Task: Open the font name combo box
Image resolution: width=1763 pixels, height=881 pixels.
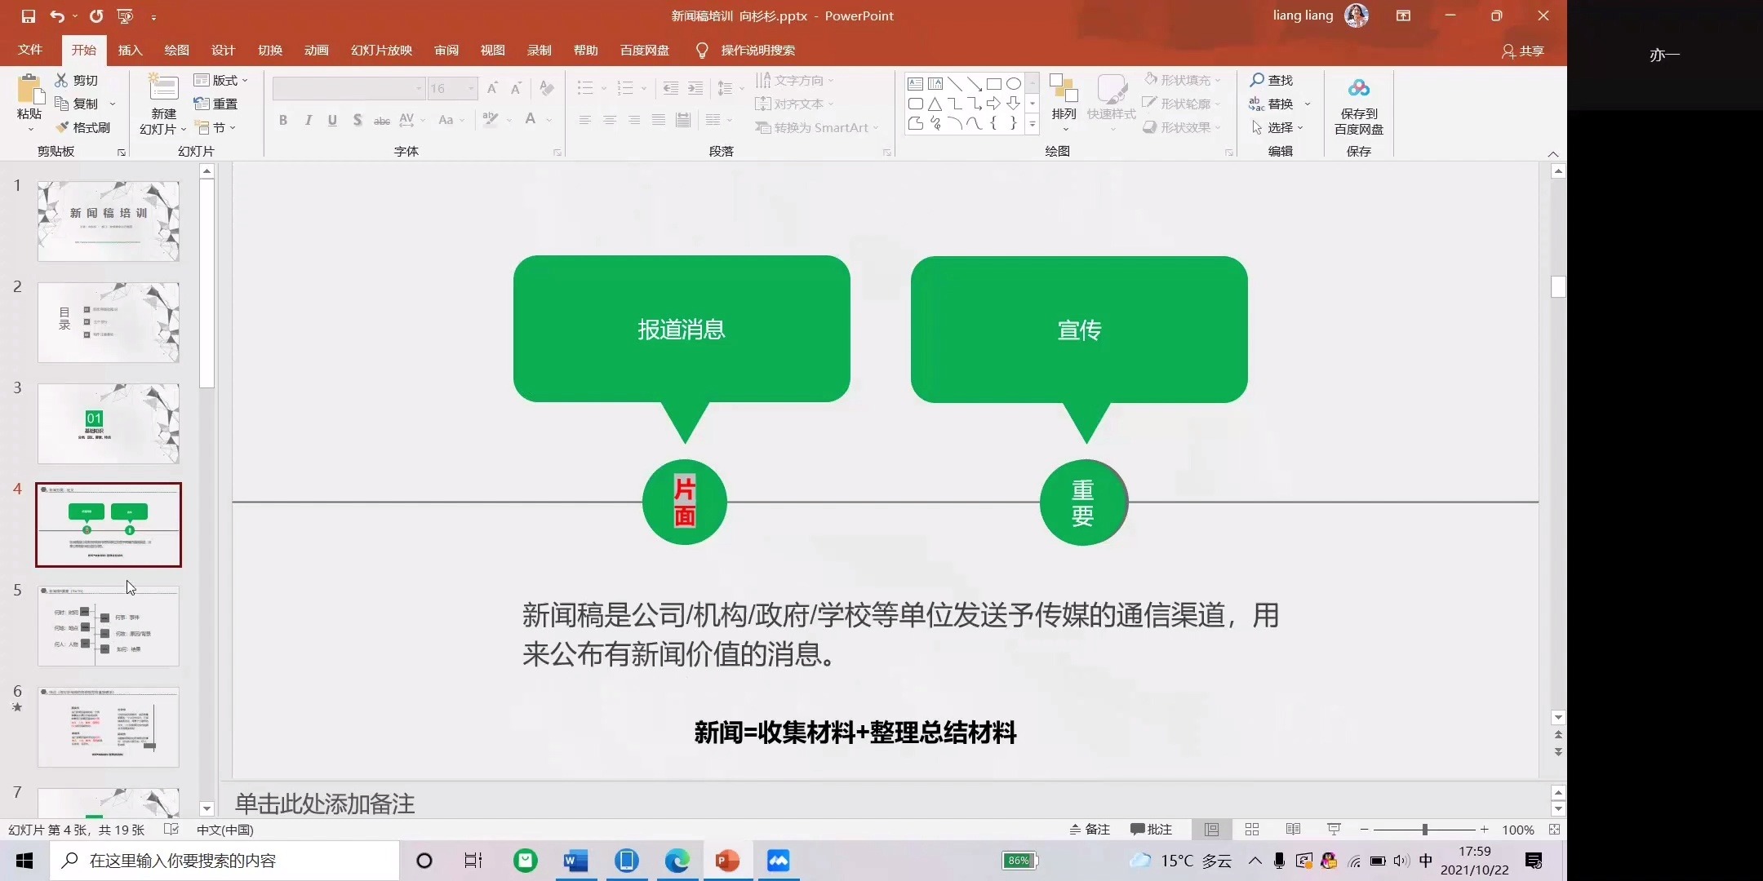Action: 349,88
